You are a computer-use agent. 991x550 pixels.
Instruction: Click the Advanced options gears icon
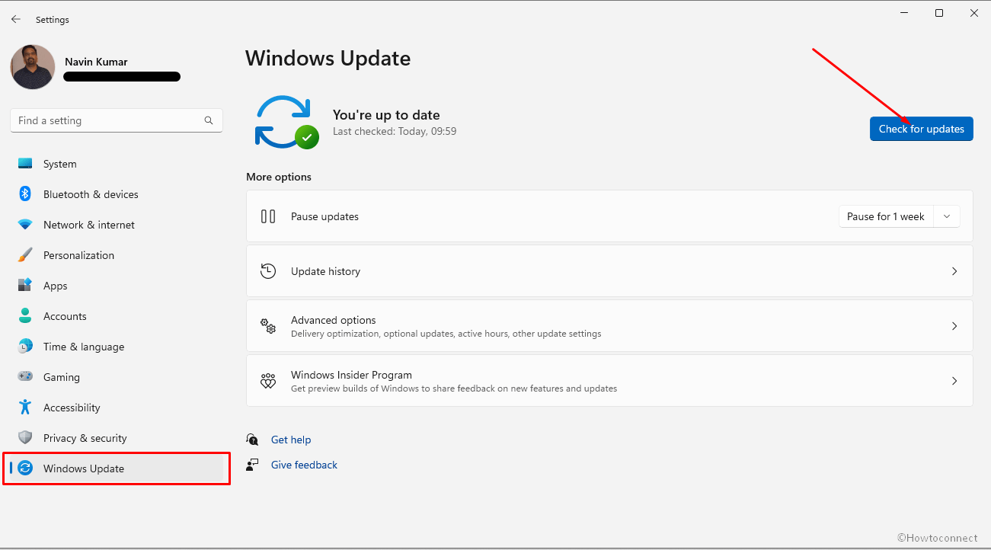click(268, 326)
